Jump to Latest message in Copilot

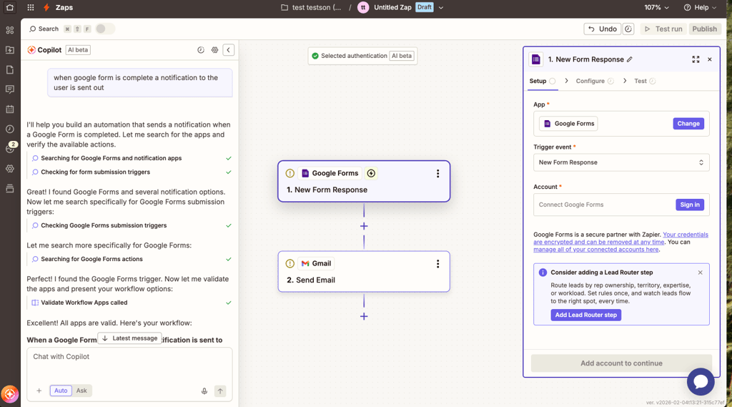tap(129, 338)
